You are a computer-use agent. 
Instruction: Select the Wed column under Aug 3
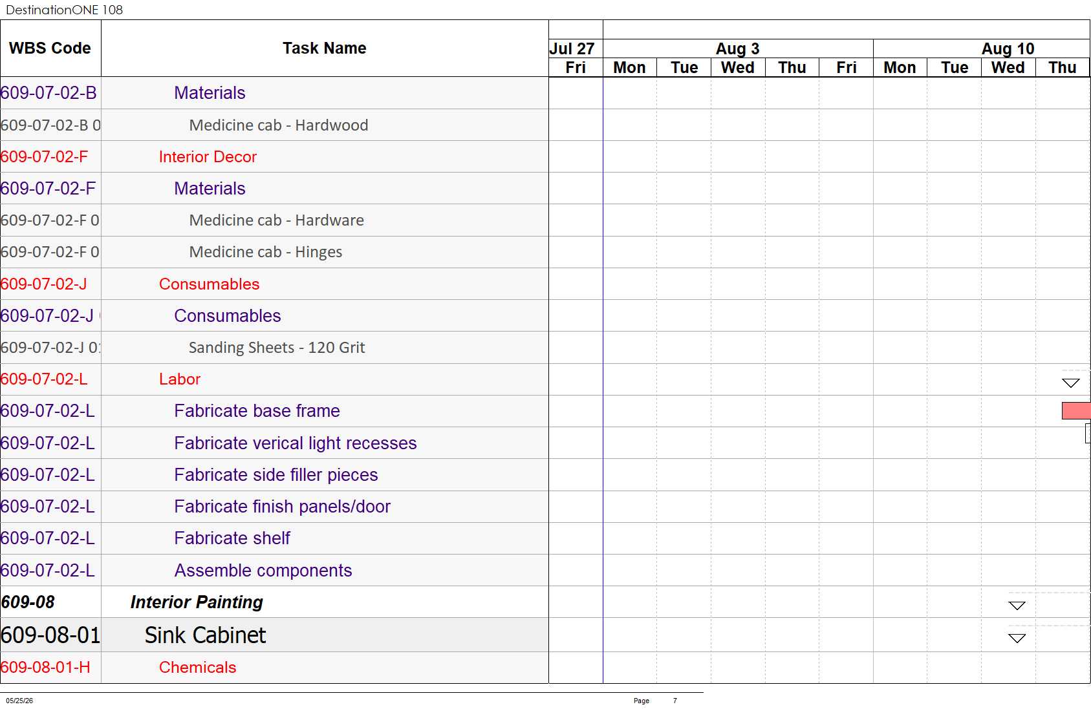pos(738,68)
